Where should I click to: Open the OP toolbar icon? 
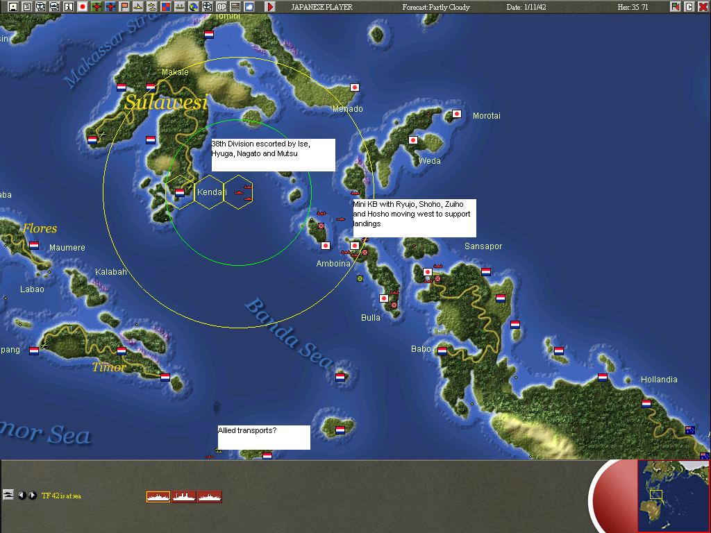[221, 6]
